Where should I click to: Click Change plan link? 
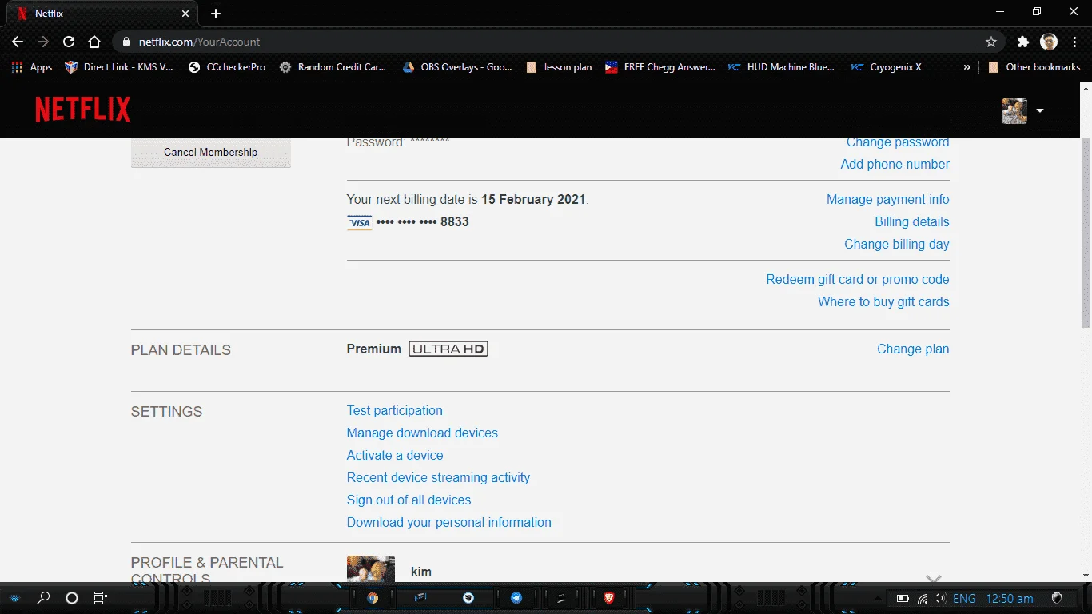913,349
